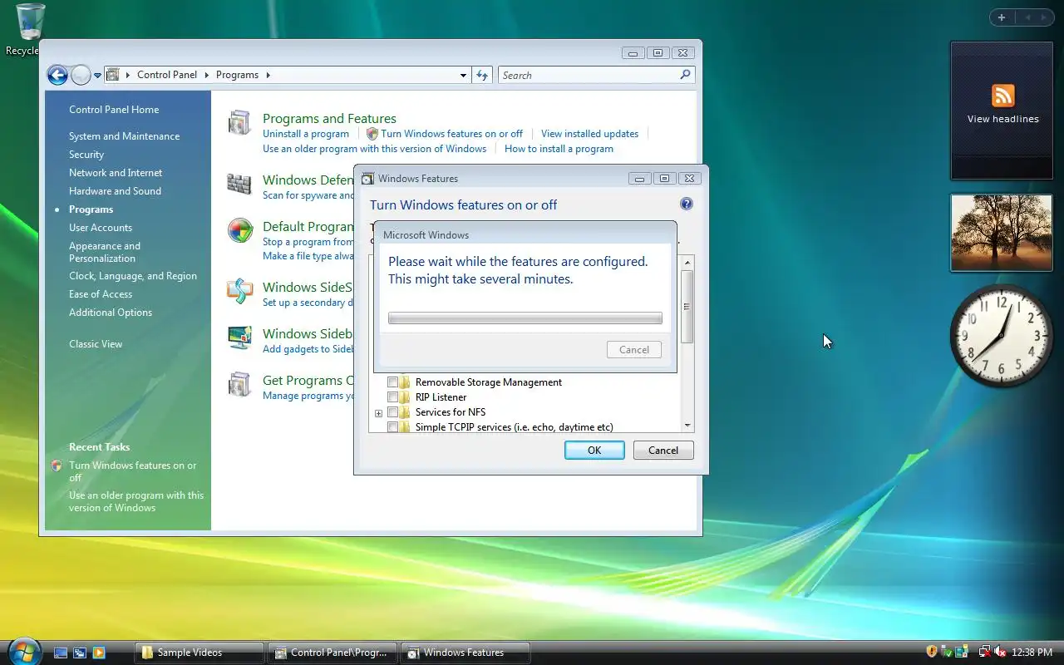Click the feature list scroll down arrow
Image resolution: width=1064 pixels, height=665 pixels.
(687, 426)
